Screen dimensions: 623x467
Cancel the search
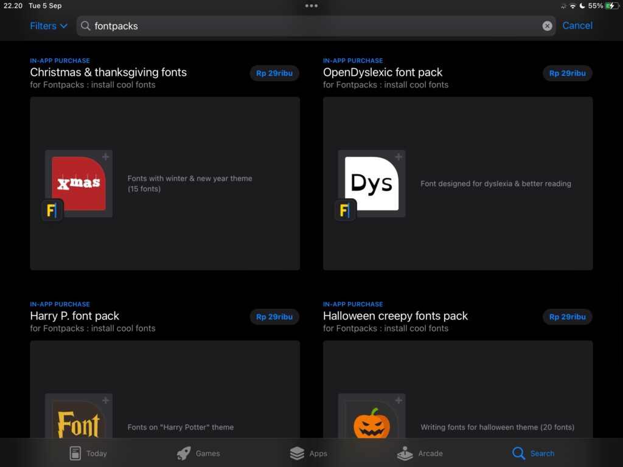click(x=577, y=26)
